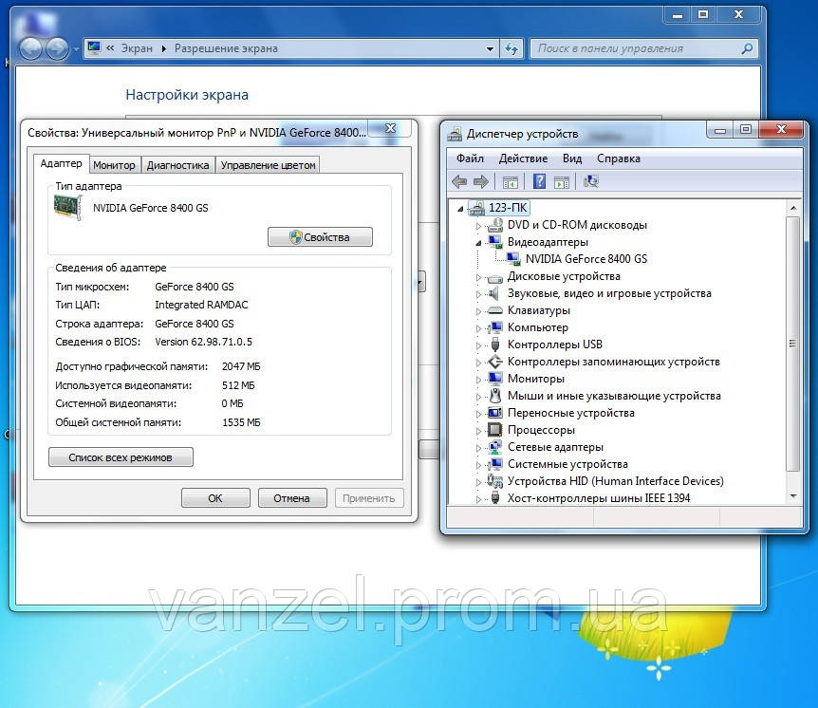Click Экран in the address breadcrumb
818x708 pixels.
coord(137,48)
